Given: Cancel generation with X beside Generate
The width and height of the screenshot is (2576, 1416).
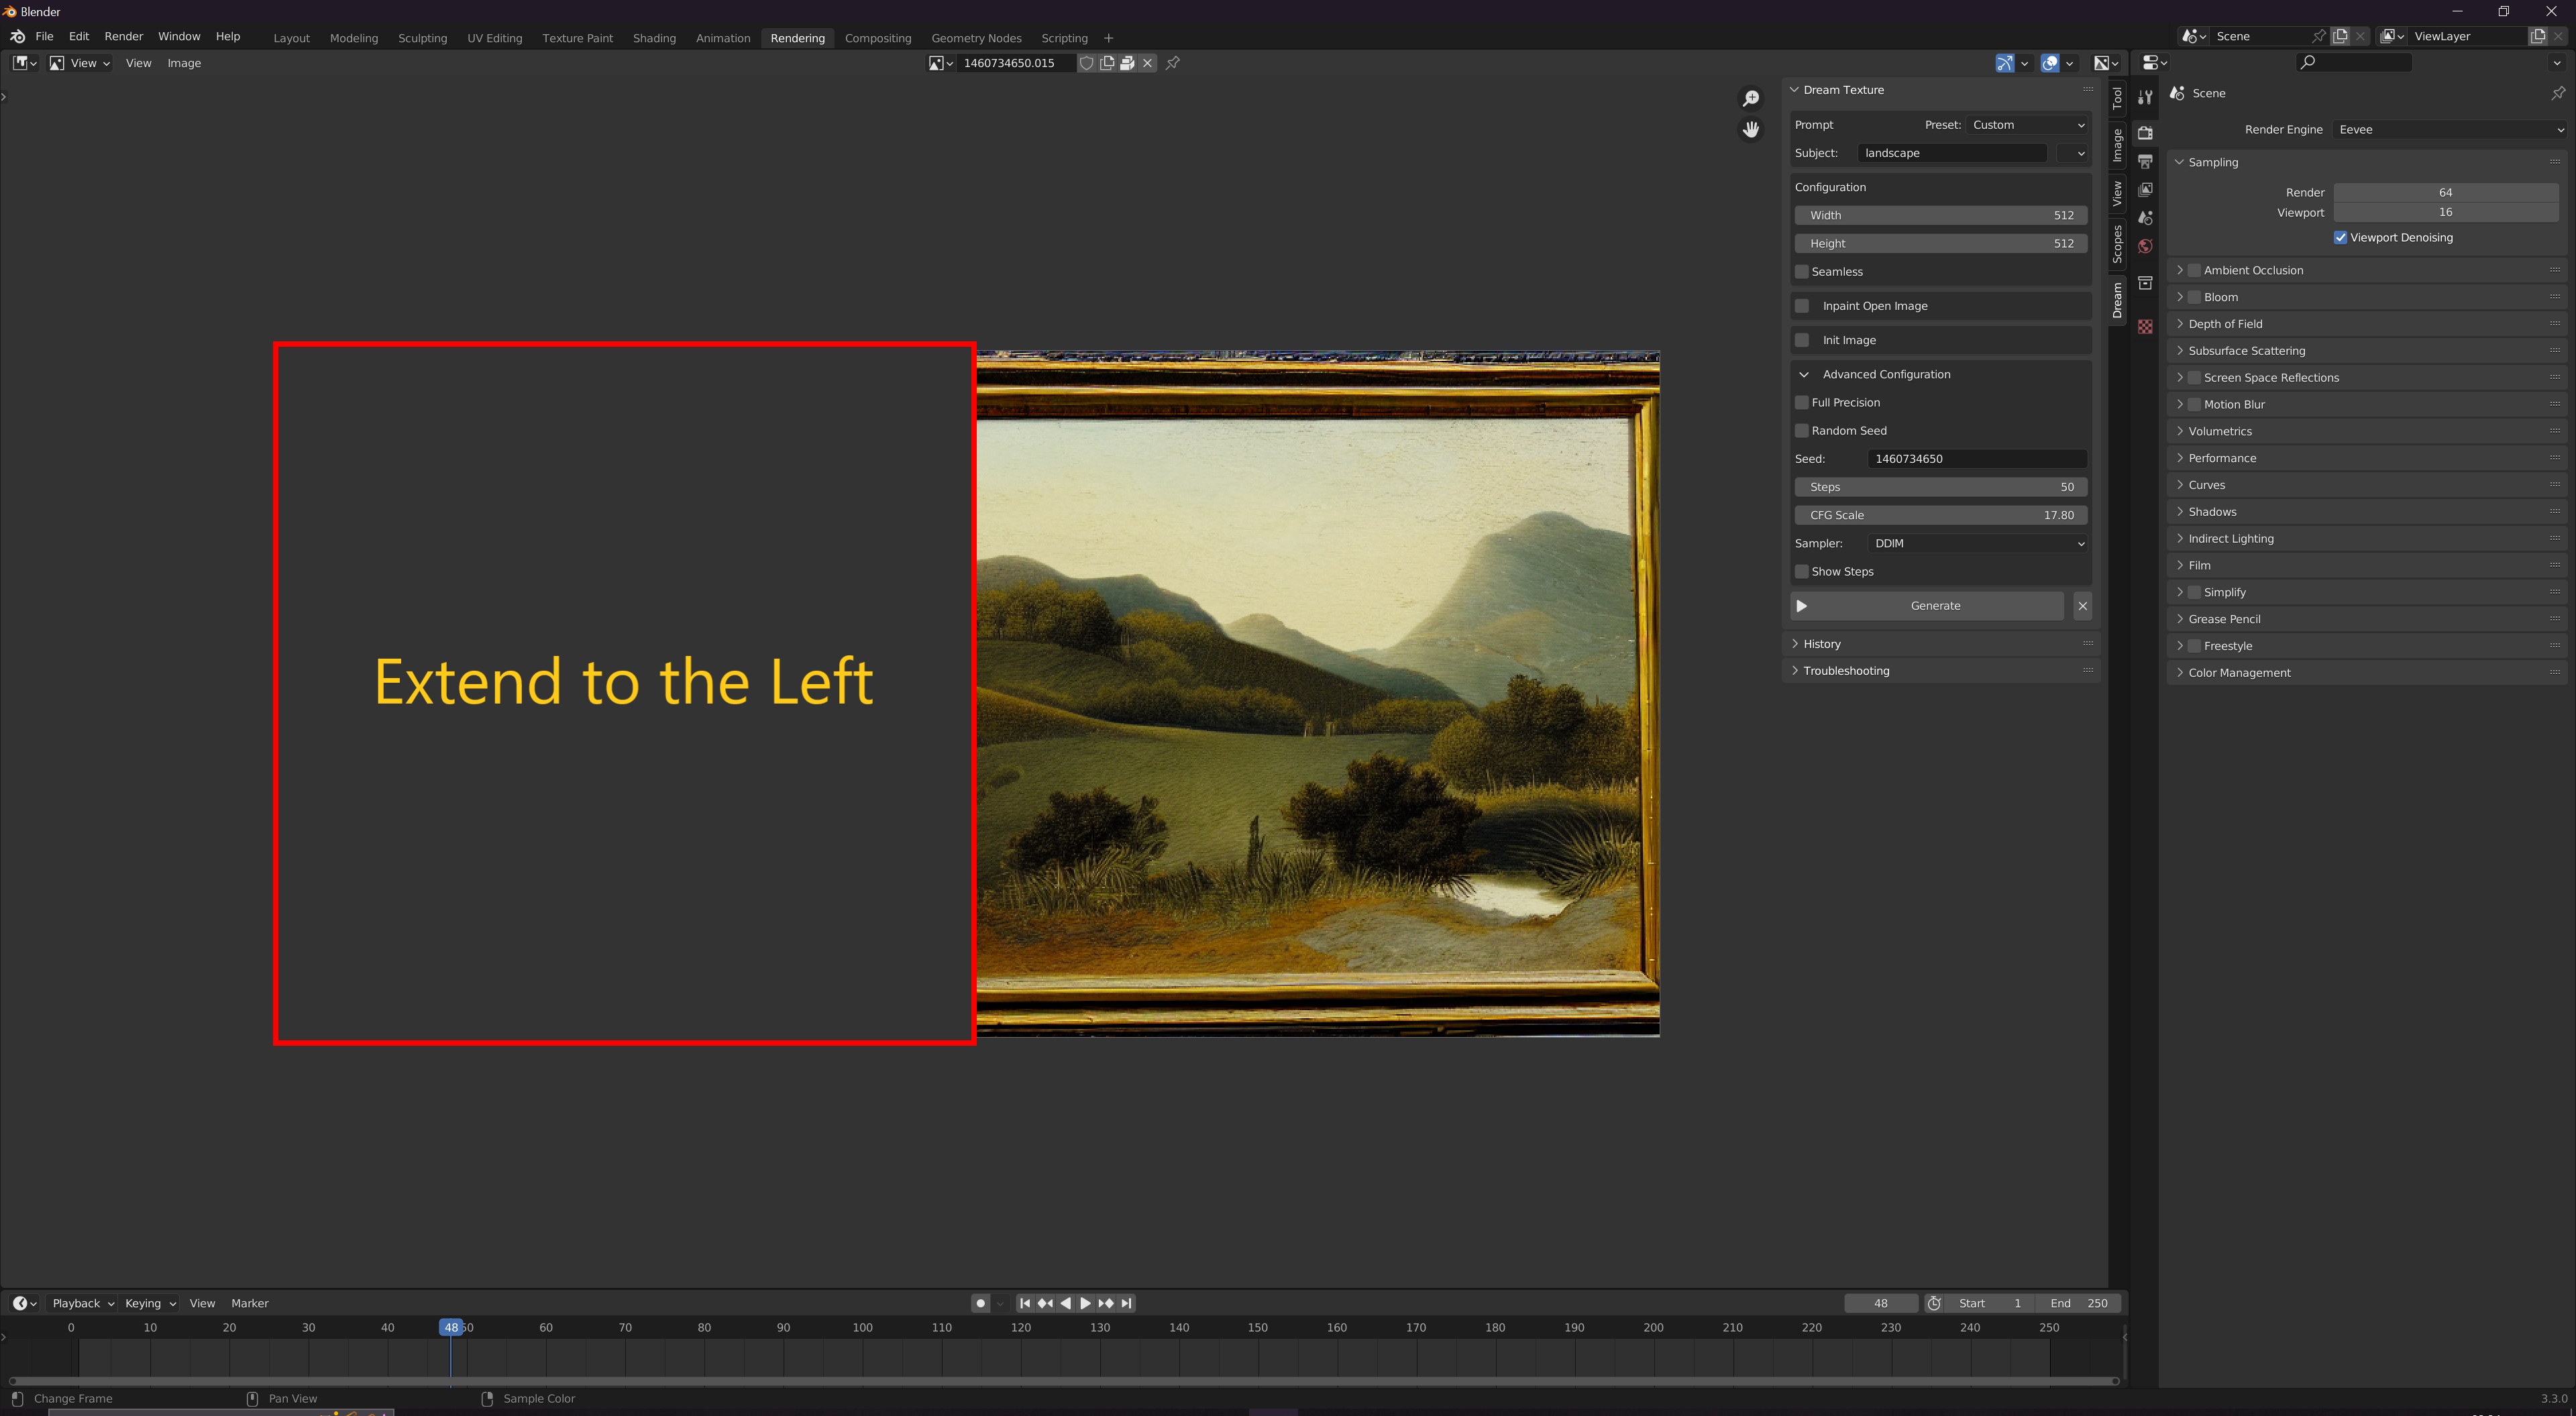Looking at the screenshot, I should pos(2082,606).
